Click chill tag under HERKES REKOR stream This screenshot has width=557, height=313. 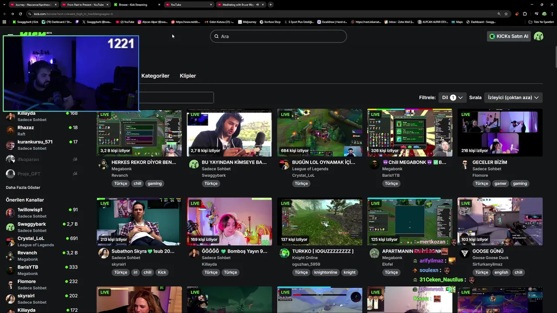[x=138, y=183]
